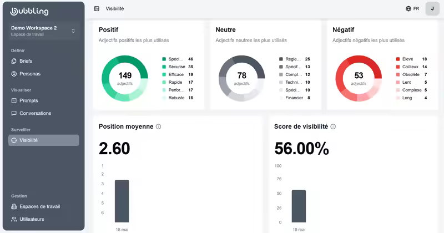
Task: Click the Visibilité breadcrumb title
Action: (x=115, y=8)
